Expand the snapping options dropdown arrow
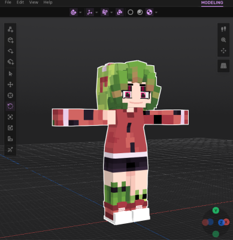 tap(80, 13)
